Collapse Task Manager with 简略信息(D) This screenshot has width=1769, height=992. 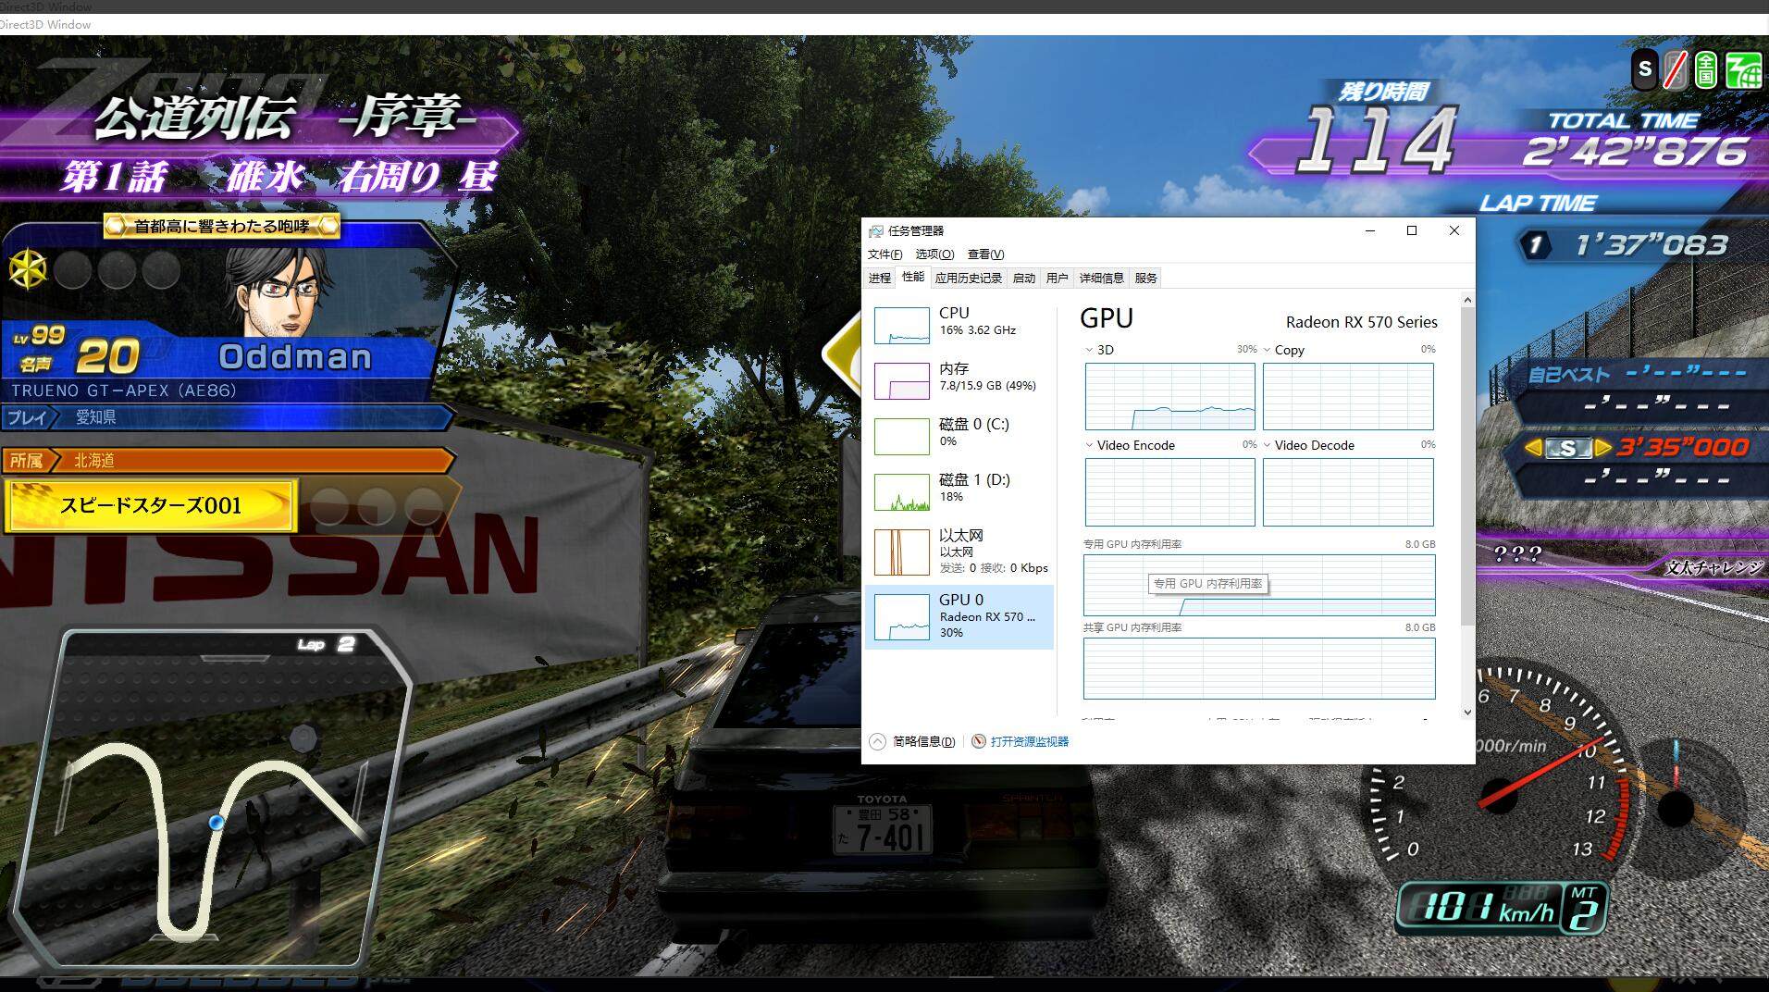912,741
